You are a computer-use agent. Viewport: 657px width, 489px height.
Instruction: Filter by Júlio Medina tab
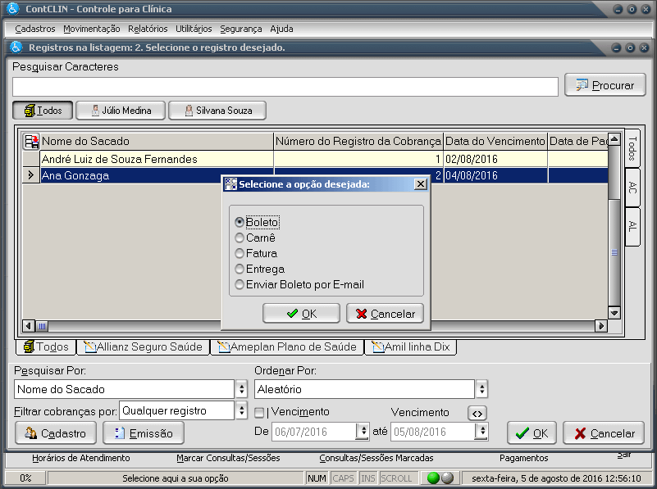pyautogui.click(x=121, y=111)
